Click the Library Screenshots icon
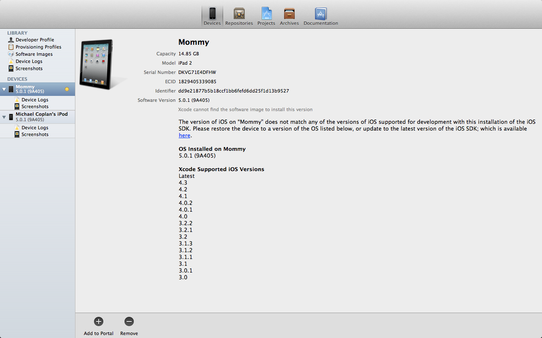Image resolution: width=542 pixels, height=338 pixels. click(x=11, y=68)
